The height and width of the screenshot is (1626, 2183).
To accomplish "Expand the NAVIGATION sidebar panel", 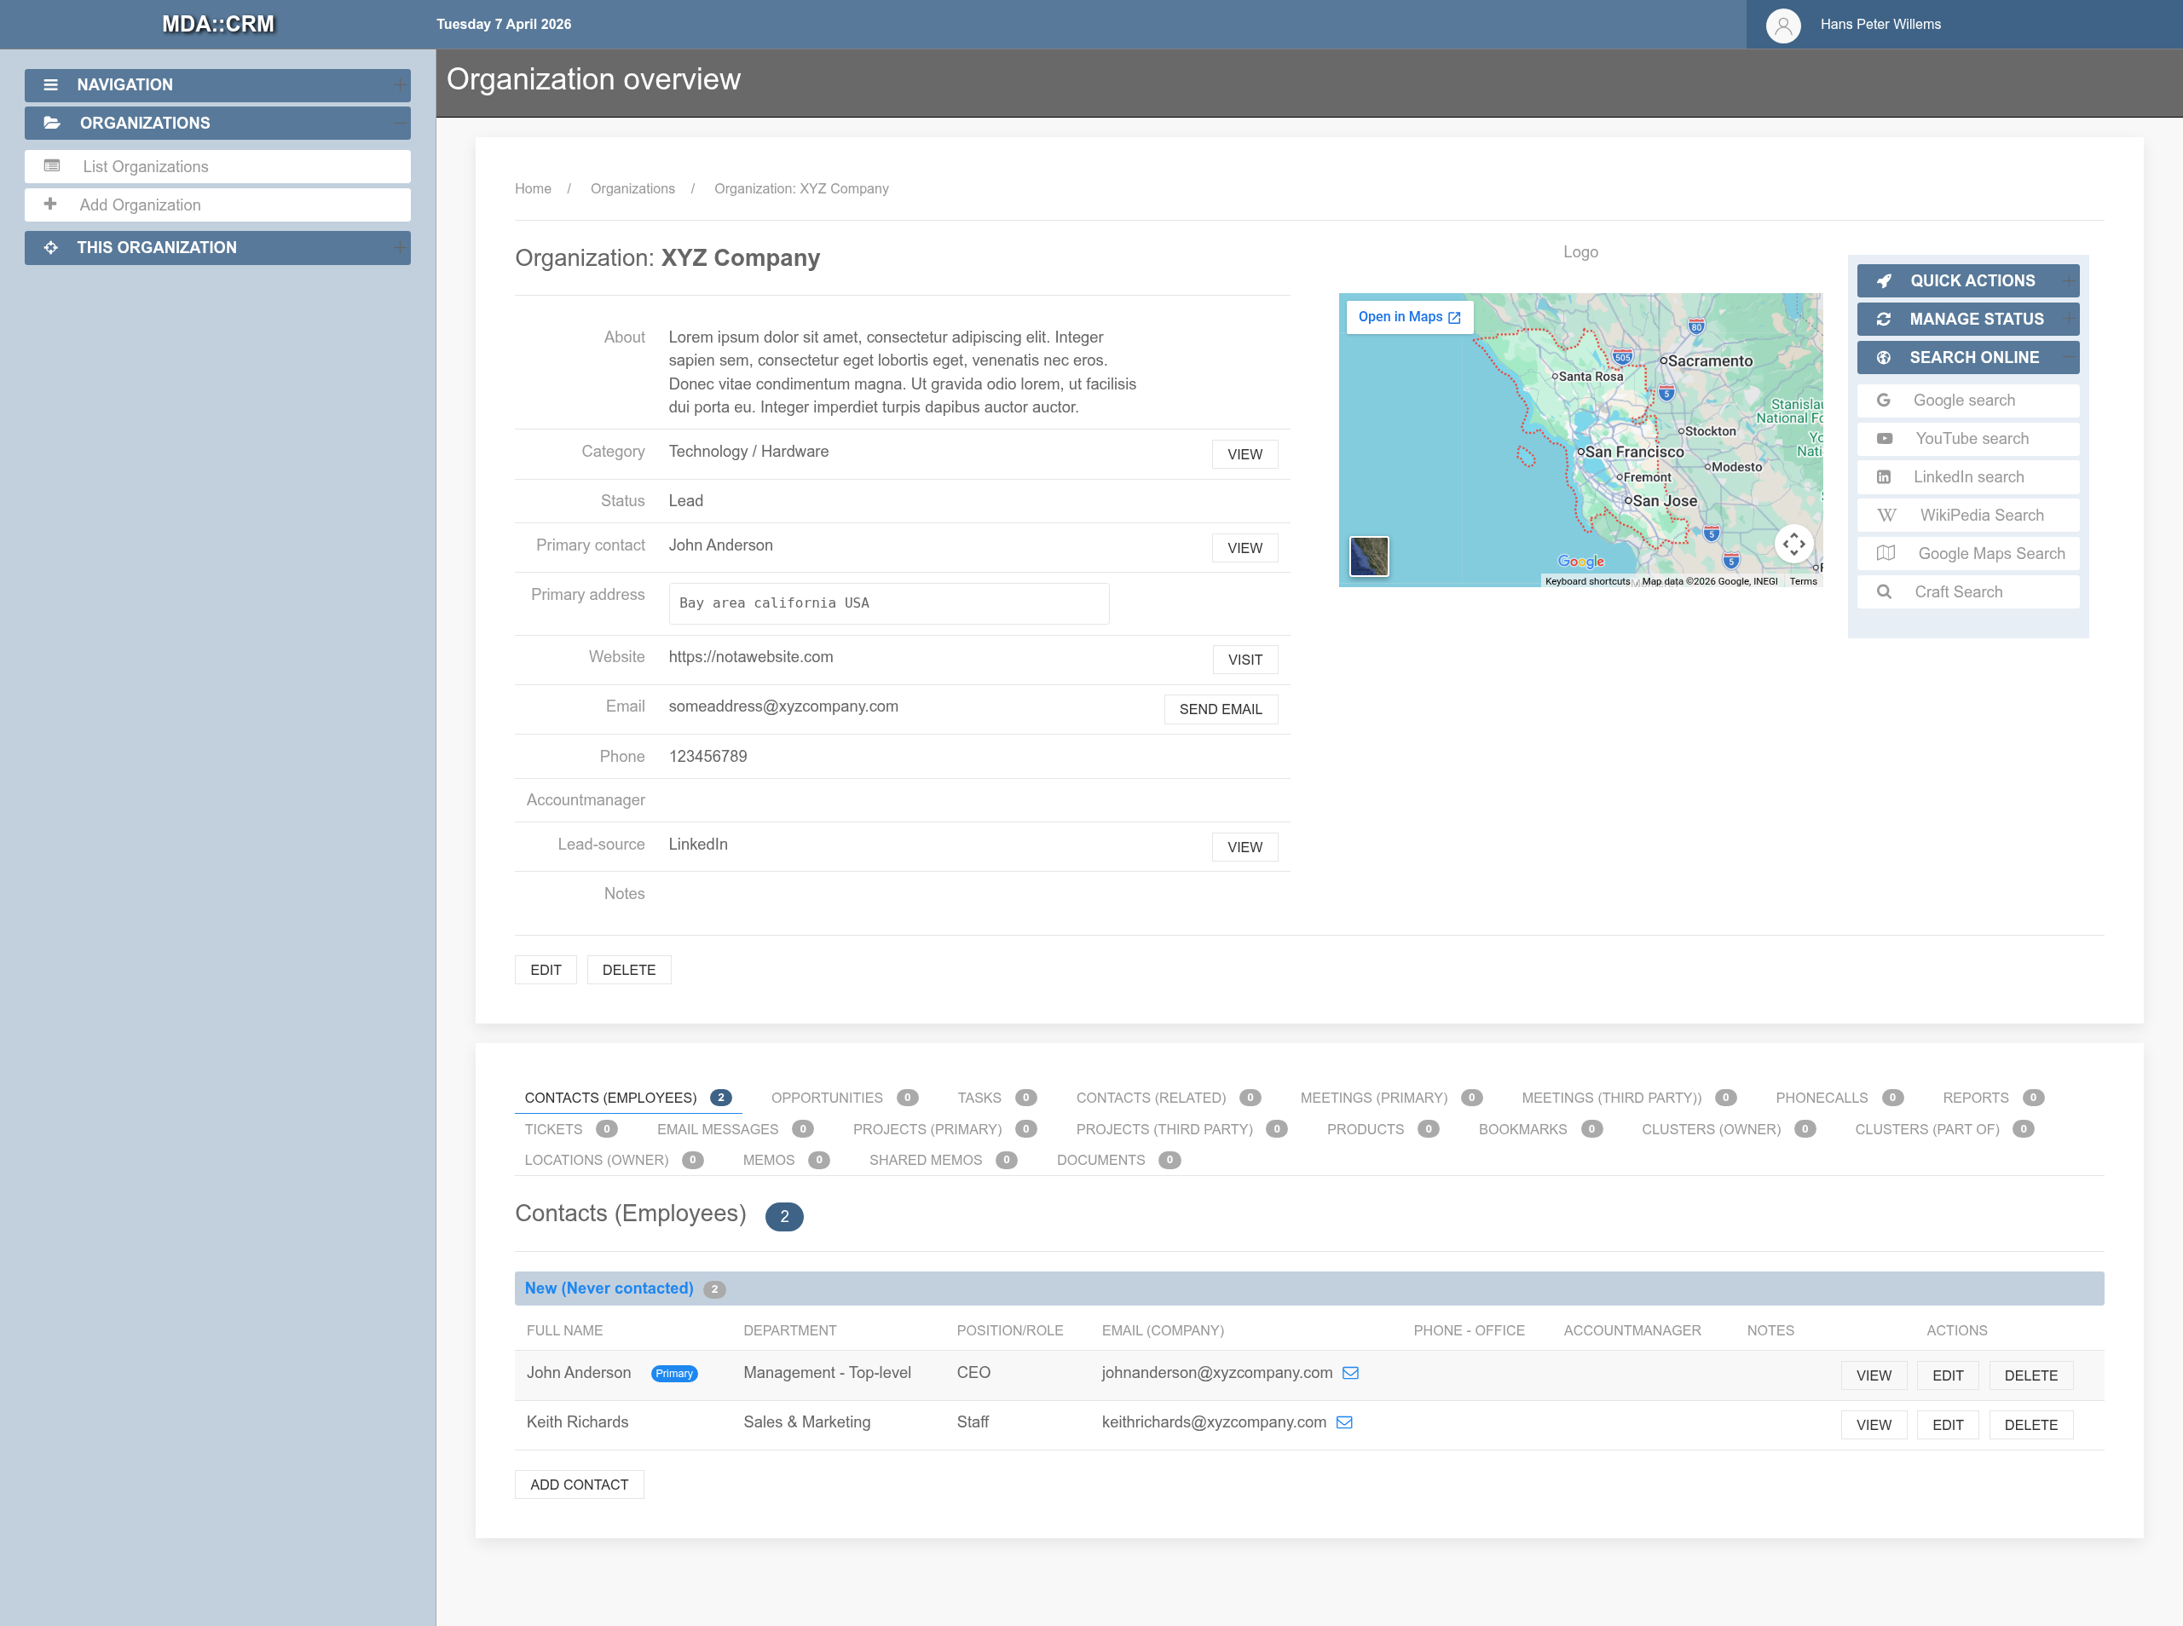I will coord(400,84).
